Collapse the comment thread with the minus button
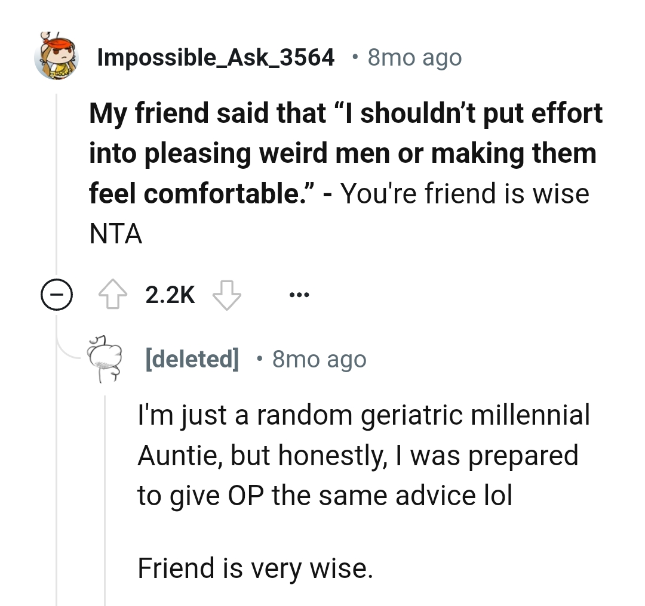Viewport: 645px width, 606px height. point(56,293)
